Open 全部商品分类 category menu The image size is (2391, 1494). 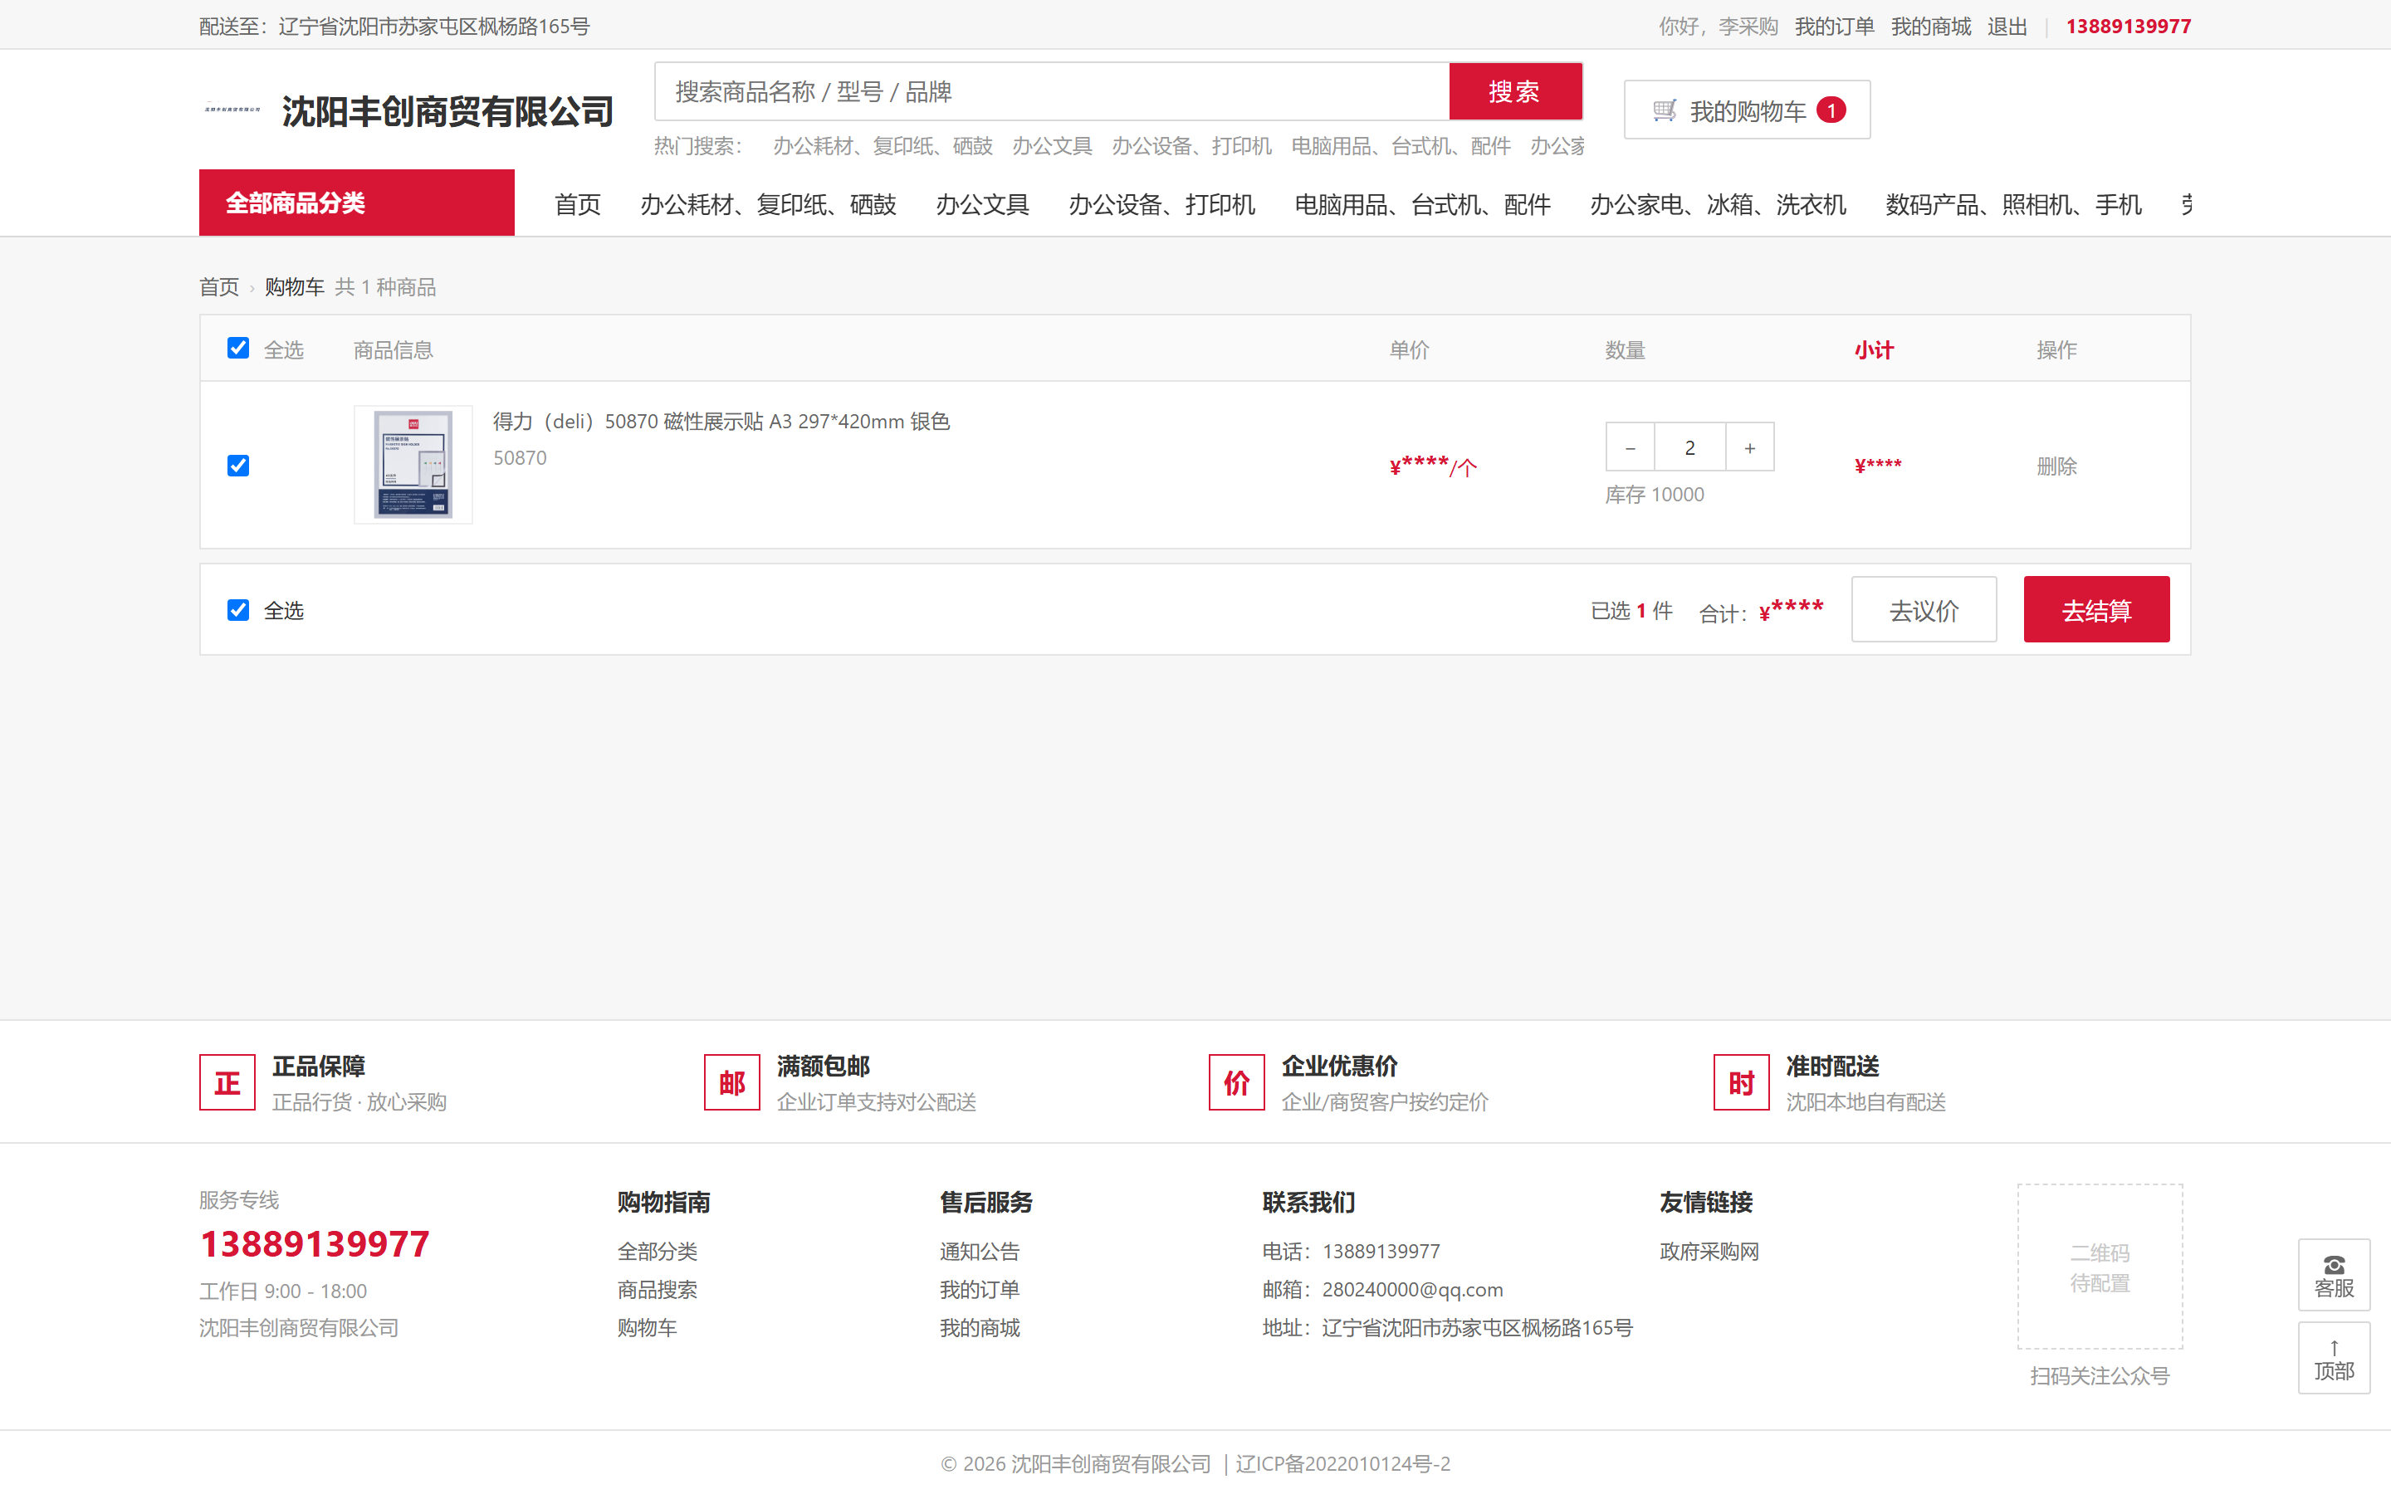click(357, 203)
